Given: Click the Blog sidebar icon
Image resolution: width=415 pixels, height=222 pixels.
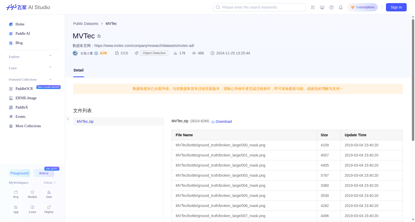Looking at the screenshot, I should (11, 43).
